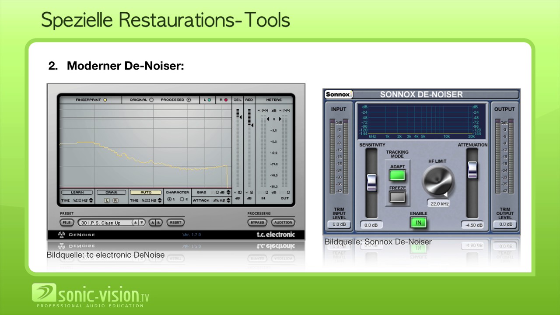The width and height of the screenshot is (560, 315).
Task: Click the SONNOX DE-NOISER title bar
Action: coord(421,94)
